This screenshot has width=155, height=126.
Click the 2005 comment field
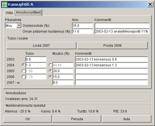[112, 71]
